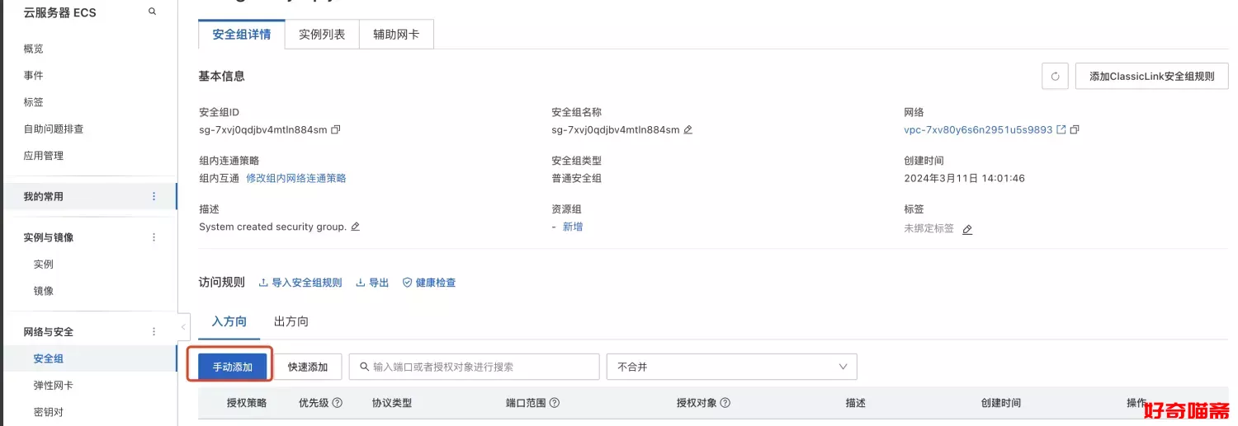Open 实例与镜像 more options menu
The height and width of the screenshot is (426, 1238).
[154, 237]
